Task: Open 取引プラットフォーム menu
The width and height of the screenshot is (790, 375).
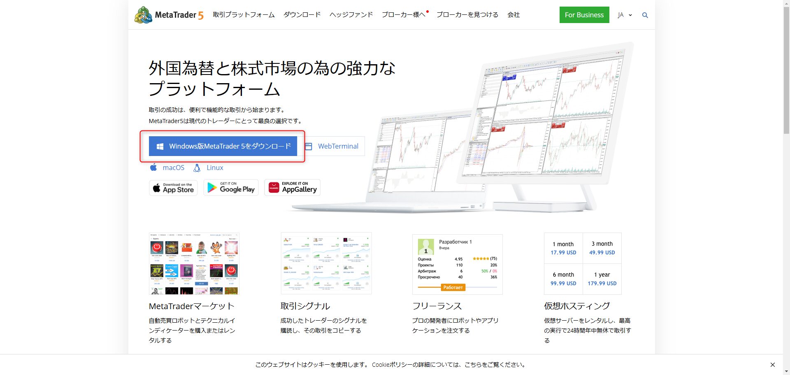Action: [244, 15]
